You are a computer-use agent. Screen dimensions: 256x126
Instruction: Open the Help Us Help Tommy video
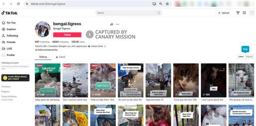131,80
